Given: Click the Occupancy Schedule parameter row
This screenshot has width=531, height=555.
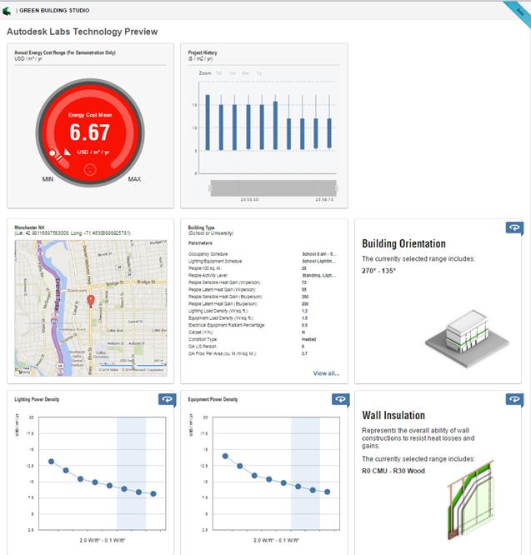Looking at the screenshot, I should [263, 254].
